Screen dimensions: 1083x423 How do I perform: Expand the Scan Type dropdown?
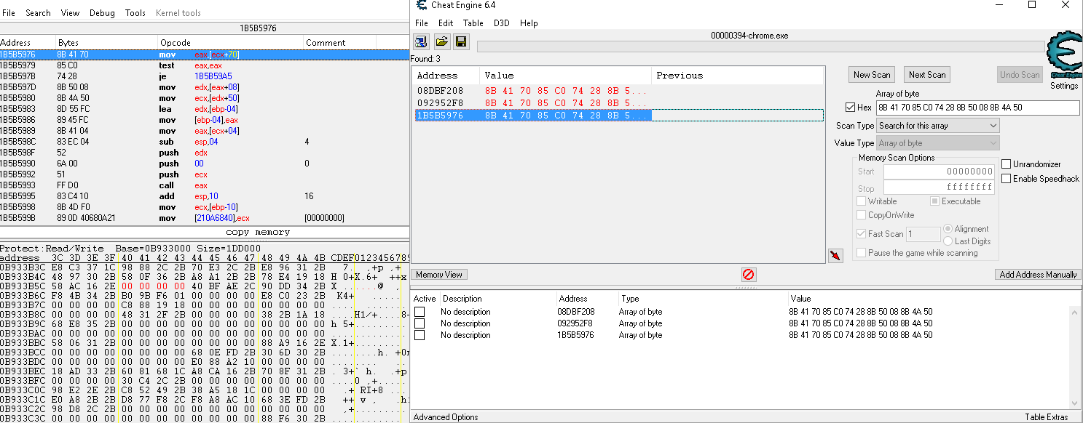click(x=937, y=126)
